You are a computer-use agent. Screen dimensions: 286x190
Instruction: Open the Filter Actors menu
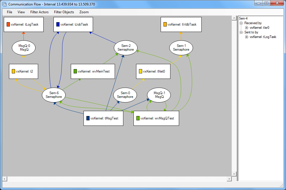[39, 12]
